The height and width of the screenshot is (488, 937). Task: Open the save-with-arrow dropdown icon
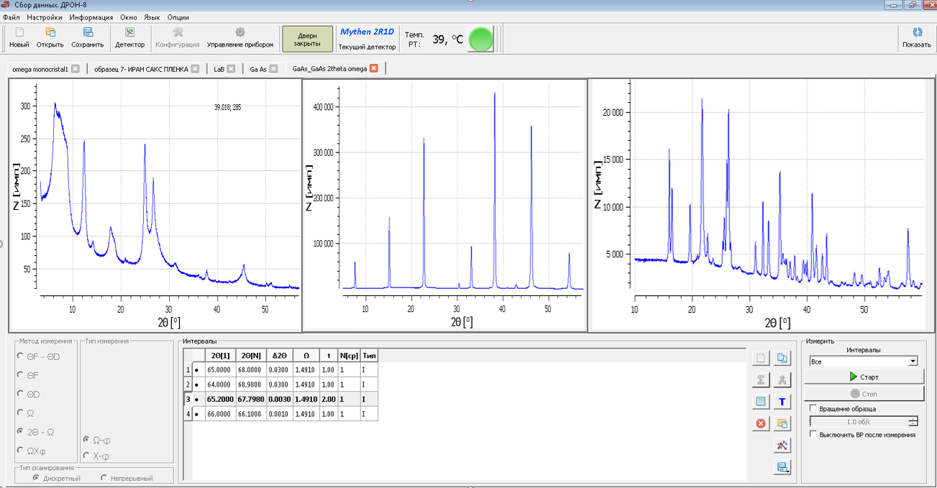coord(782,468)
